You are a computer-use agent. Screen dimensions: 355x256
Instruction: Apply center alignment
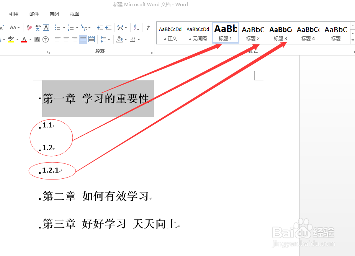pos(66,39)
